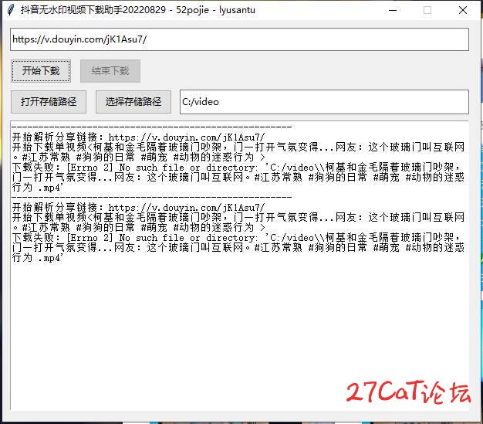Click the greyed 结束下载 button

110,71
